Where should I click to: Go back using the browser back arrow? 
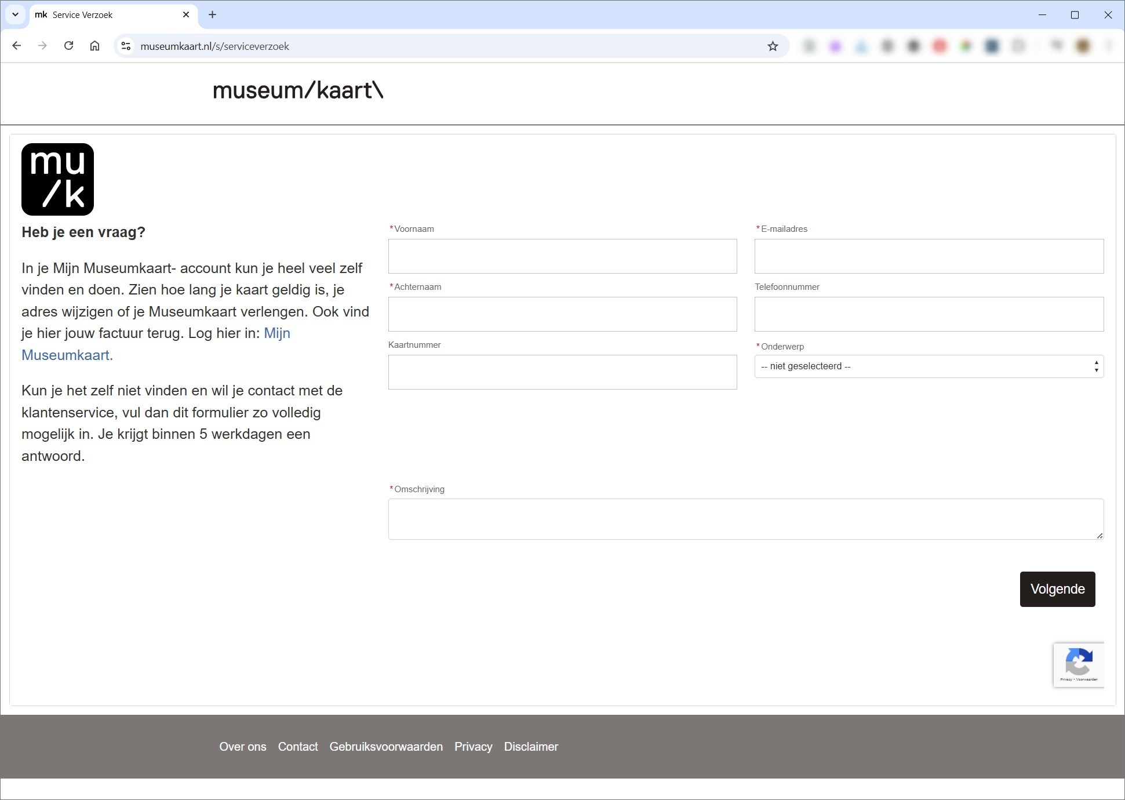(x=16, y=46)
